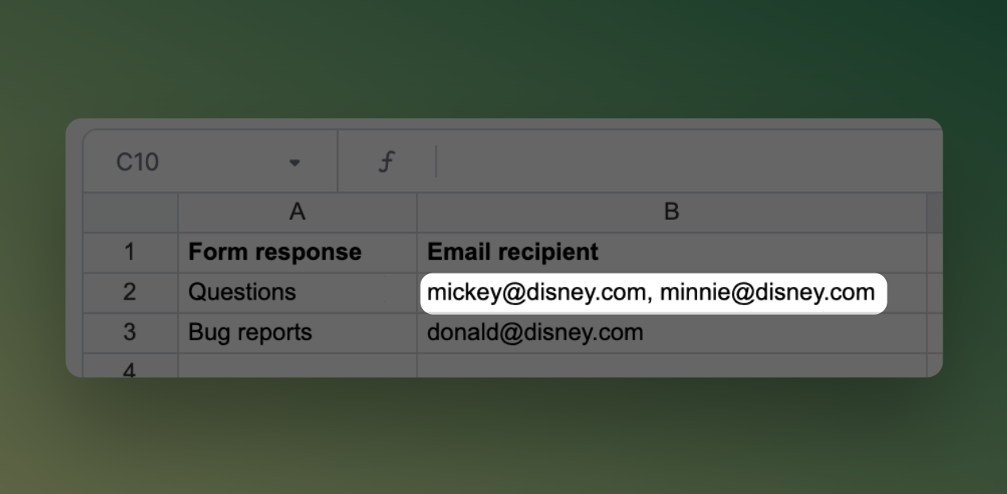Select the 'Bug reports' cell
Screen dimensions: 1007x494
point(297,332)
